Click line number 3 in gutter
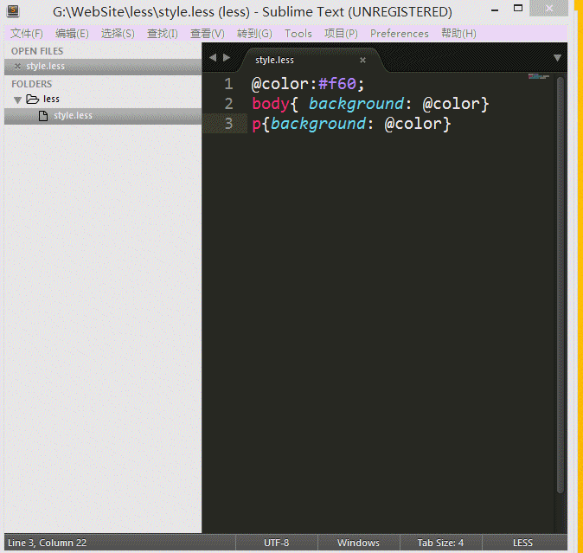583x553 pixels. [228, 124]
